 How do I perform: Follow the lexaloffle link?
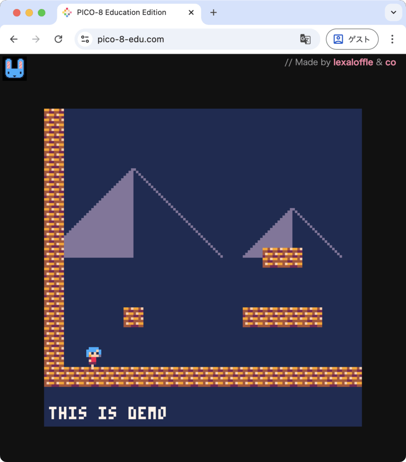[x=353, y=62]
